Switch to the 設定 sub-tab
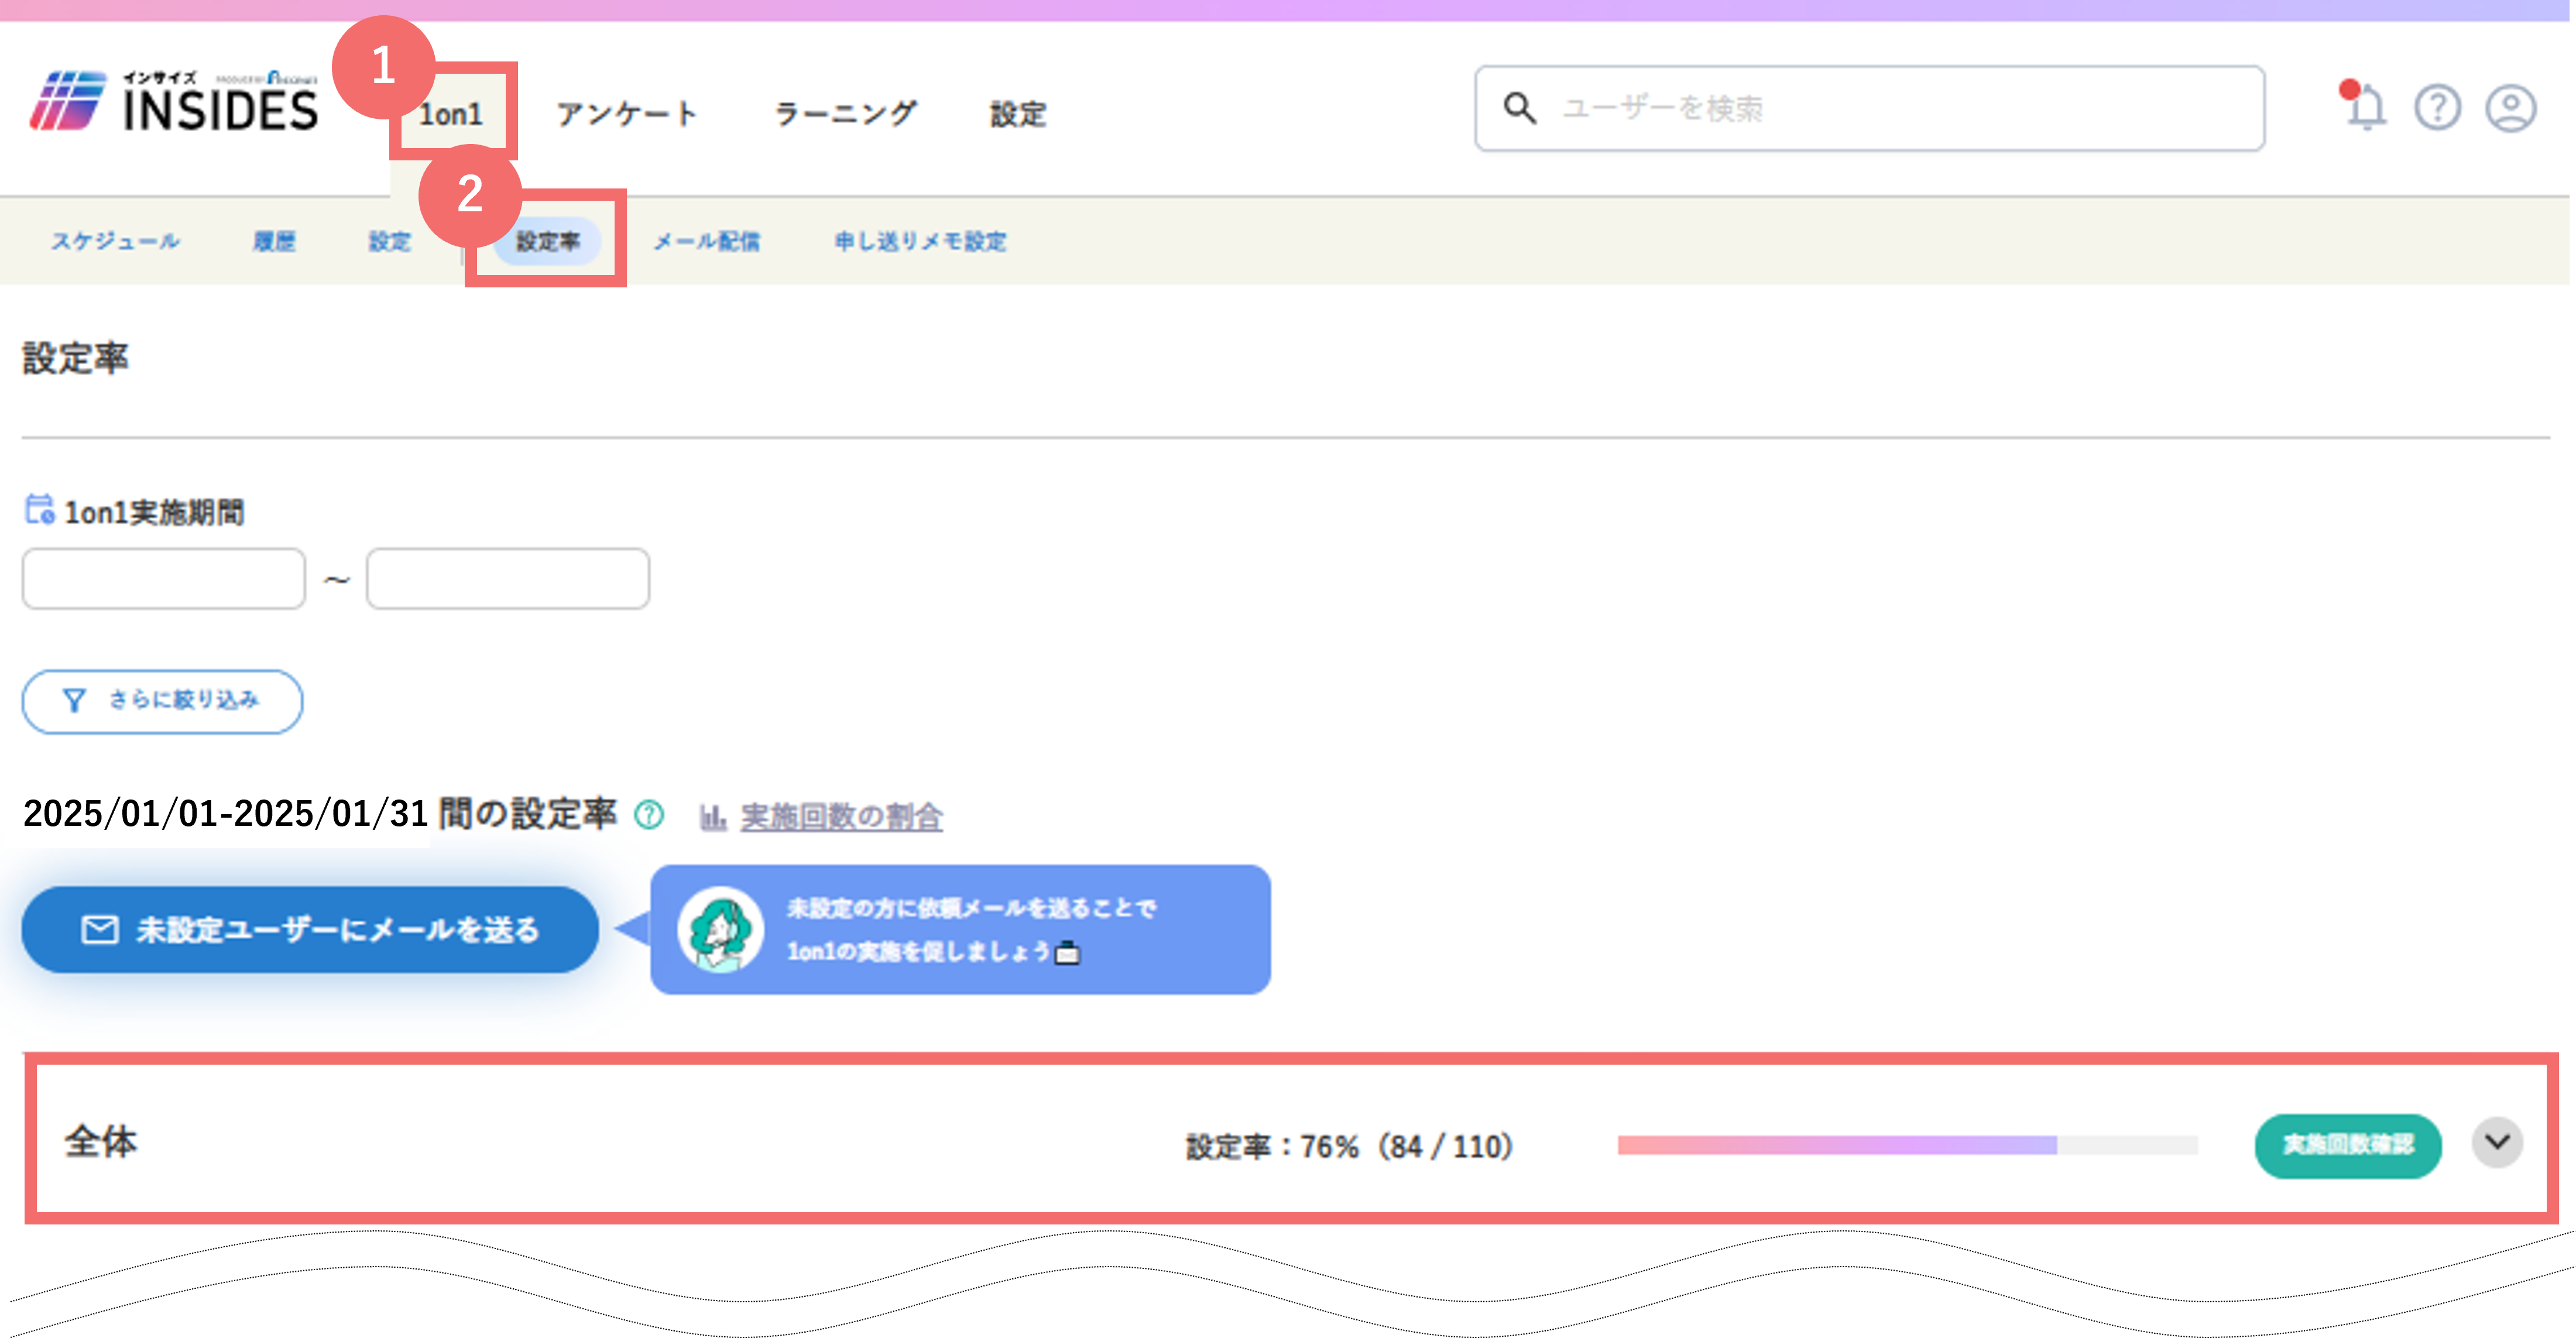 tap(390, 241)
